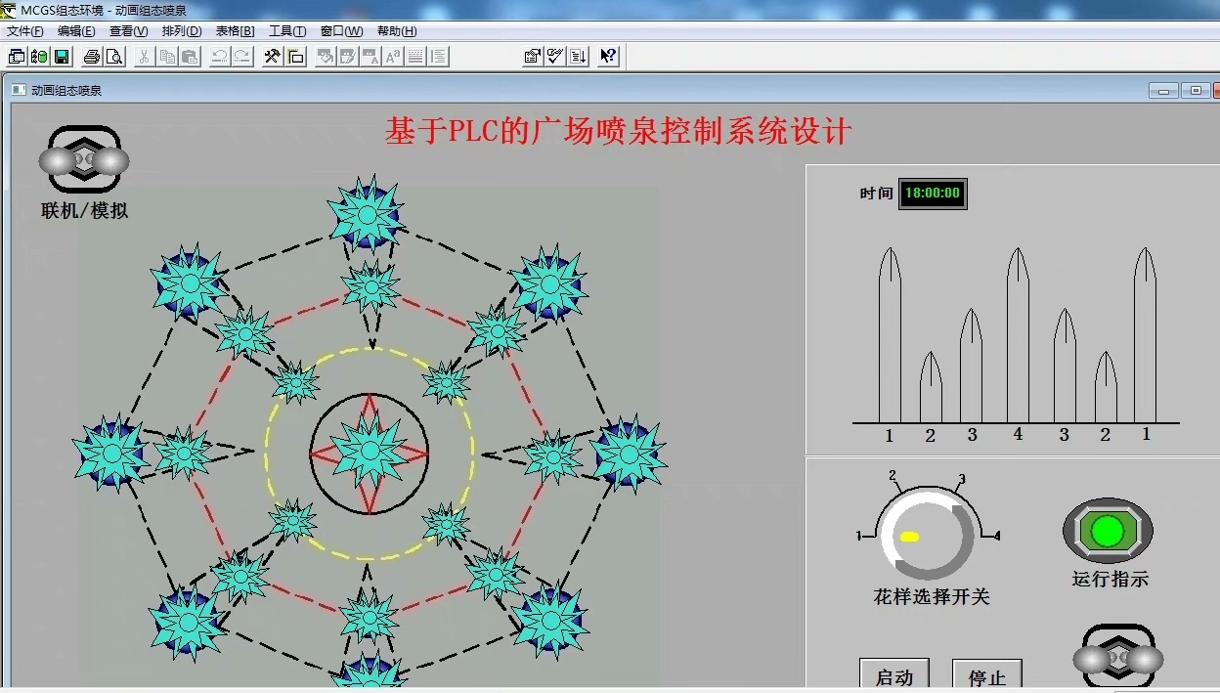Click the window layout icon beside the toolbox
Viewport: 1220px width, 693px height.
coord(295,56)
